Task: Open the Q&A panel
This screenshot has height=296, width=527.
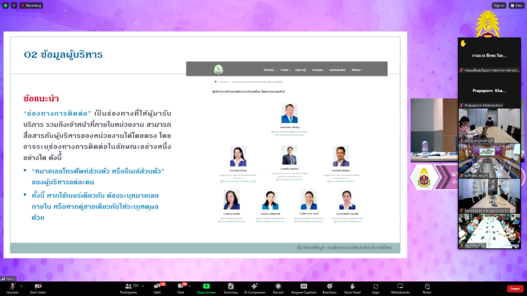Action: (x=158, y=287)
